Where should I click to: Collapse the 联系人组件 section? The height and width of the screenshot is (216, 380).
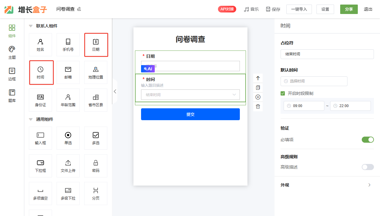[x=31, y=26]
